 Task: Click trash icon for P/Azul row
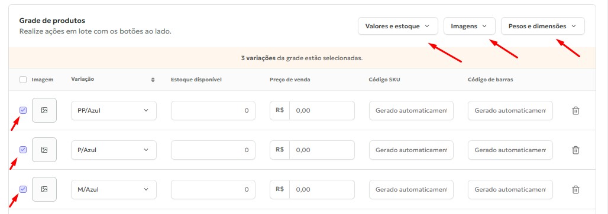click(x=576, y=150)
